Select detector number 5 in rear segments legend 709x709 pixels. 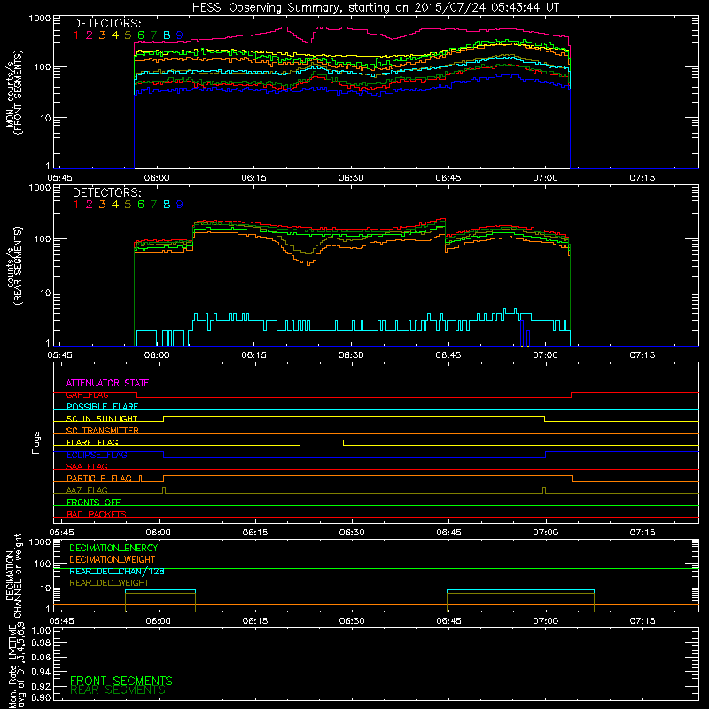[128, 205]
